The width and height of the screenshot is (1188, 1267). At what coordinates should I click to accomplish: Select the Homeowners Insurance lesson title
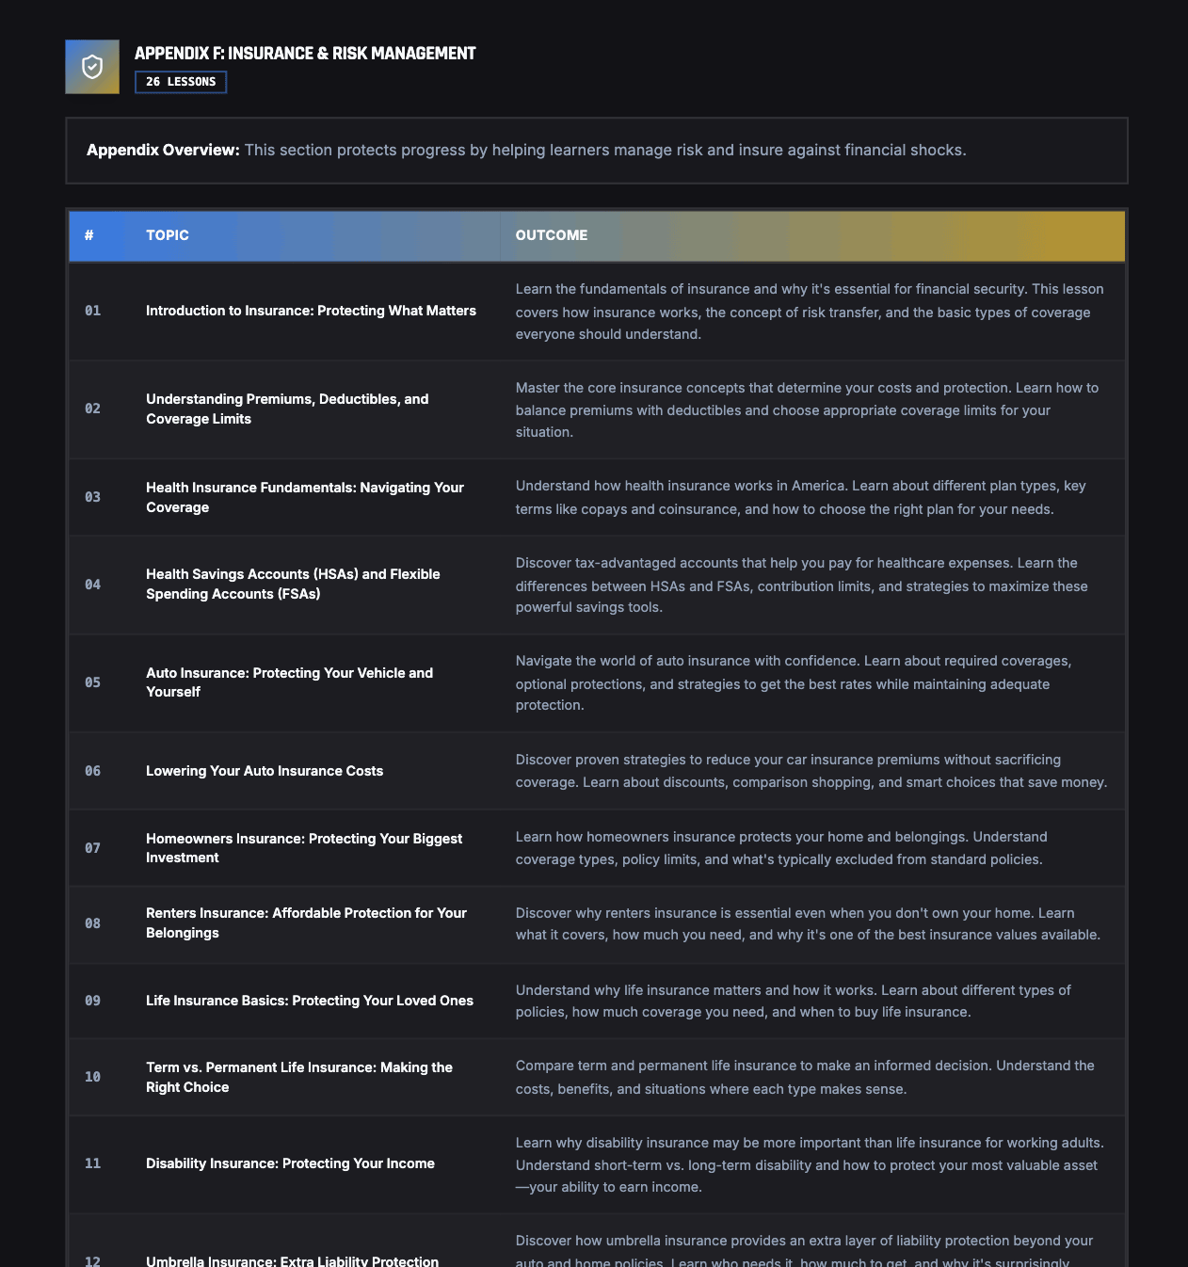[x=303, y=847]
